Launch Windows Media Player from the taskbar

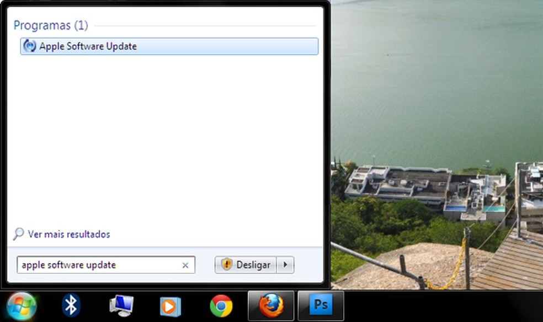(x=171, y=305)
